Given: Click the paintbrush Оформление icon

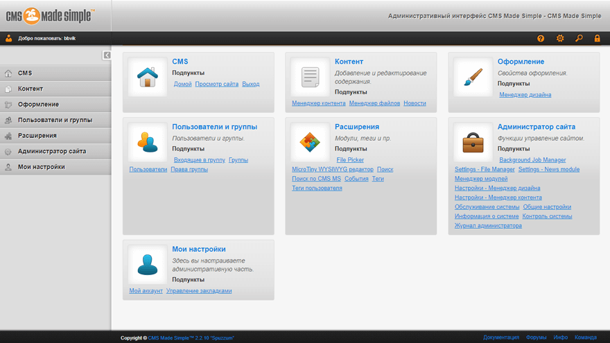Looking at the screenshot, I should tap(473, 77).
